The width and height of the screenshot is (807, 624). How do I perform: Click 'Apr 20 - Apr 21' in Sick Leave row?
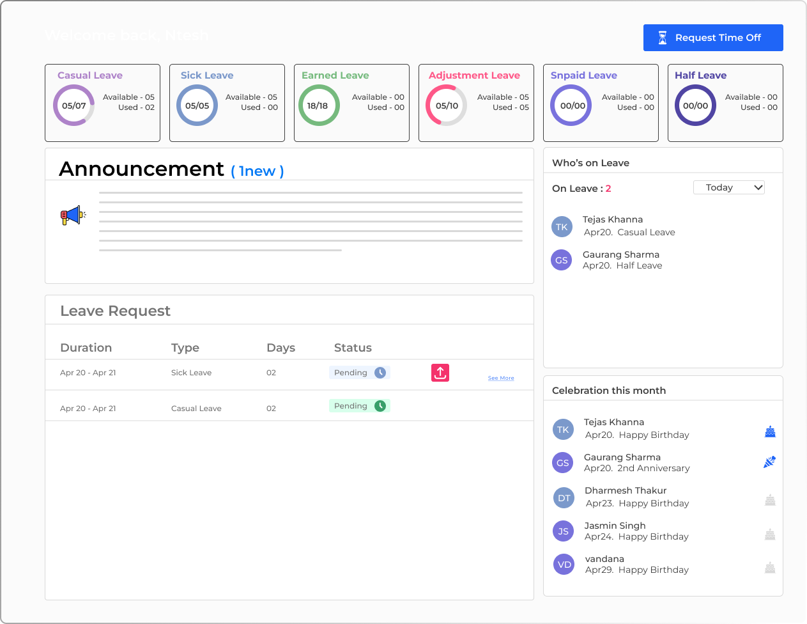click(88, 373)
